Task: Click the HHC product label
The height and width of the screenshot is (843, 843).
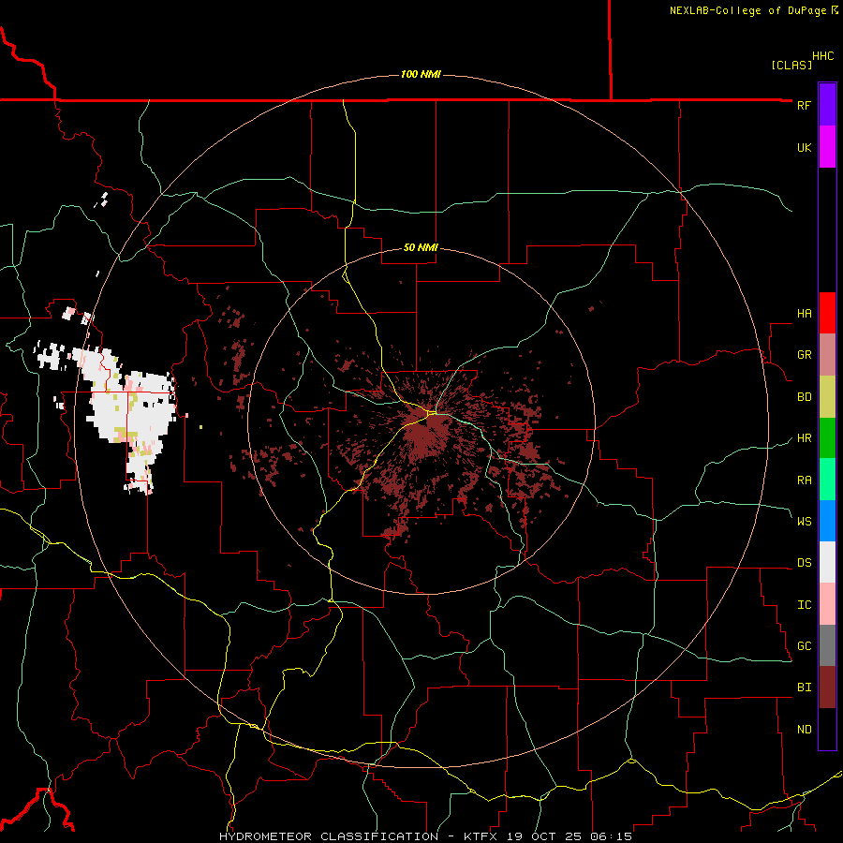Action: coord(822,56)
